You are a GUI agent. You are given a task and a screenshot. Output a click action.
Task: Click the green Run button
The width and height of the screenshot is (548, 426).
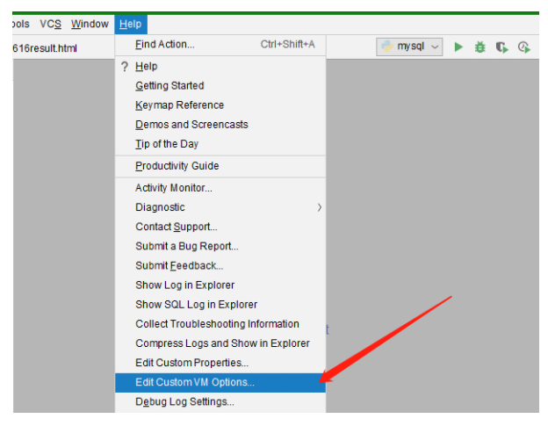458,47
